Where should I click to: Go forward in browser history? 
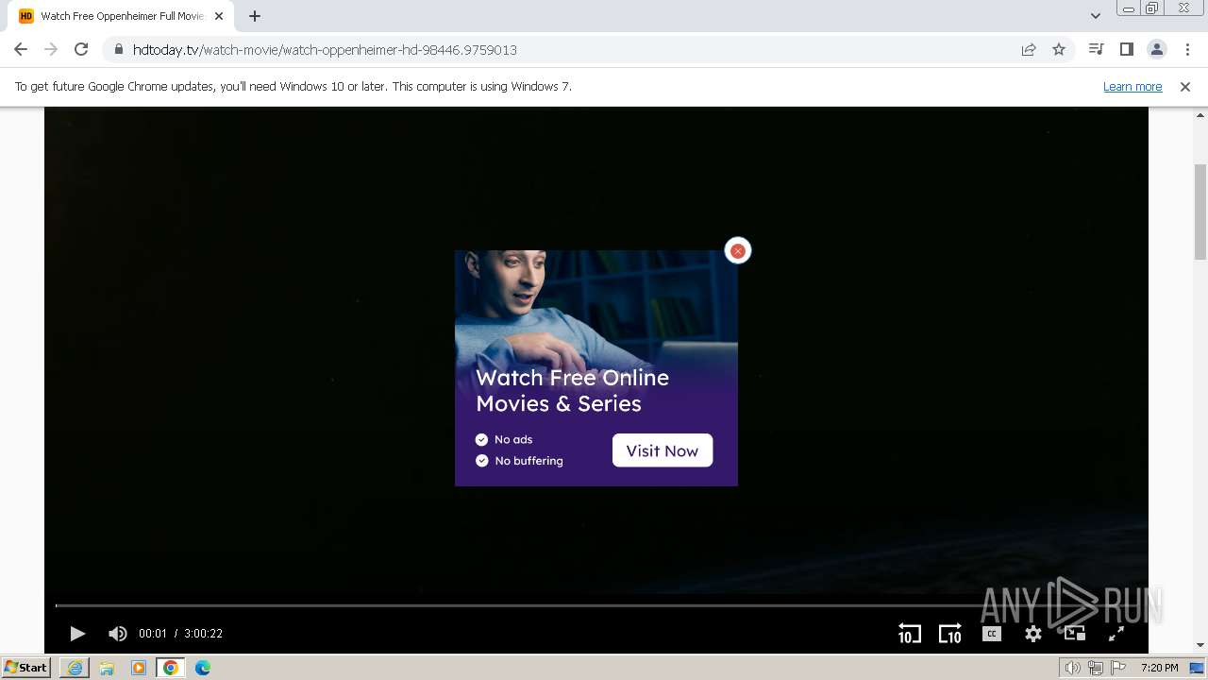click(51, 49)
